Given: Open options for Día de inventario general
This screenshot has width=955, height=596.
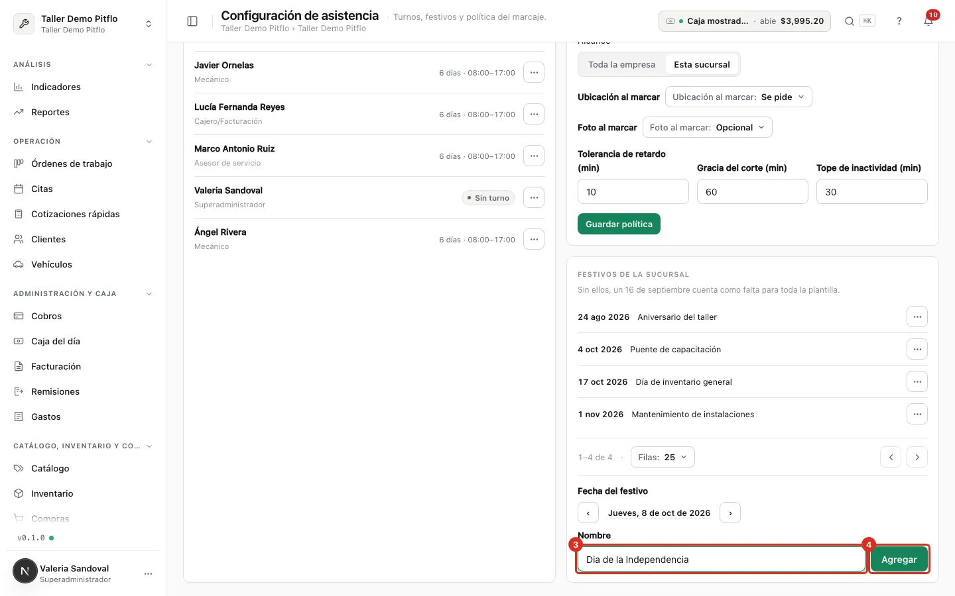Looking at the screenshot, I should pos(917,381).
